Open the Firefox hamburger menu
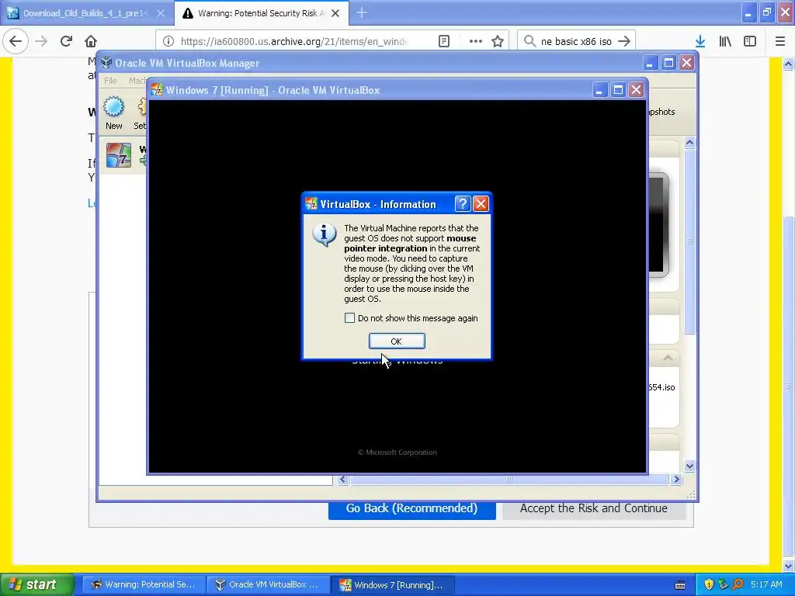795x596 pixels. point(780,41)
